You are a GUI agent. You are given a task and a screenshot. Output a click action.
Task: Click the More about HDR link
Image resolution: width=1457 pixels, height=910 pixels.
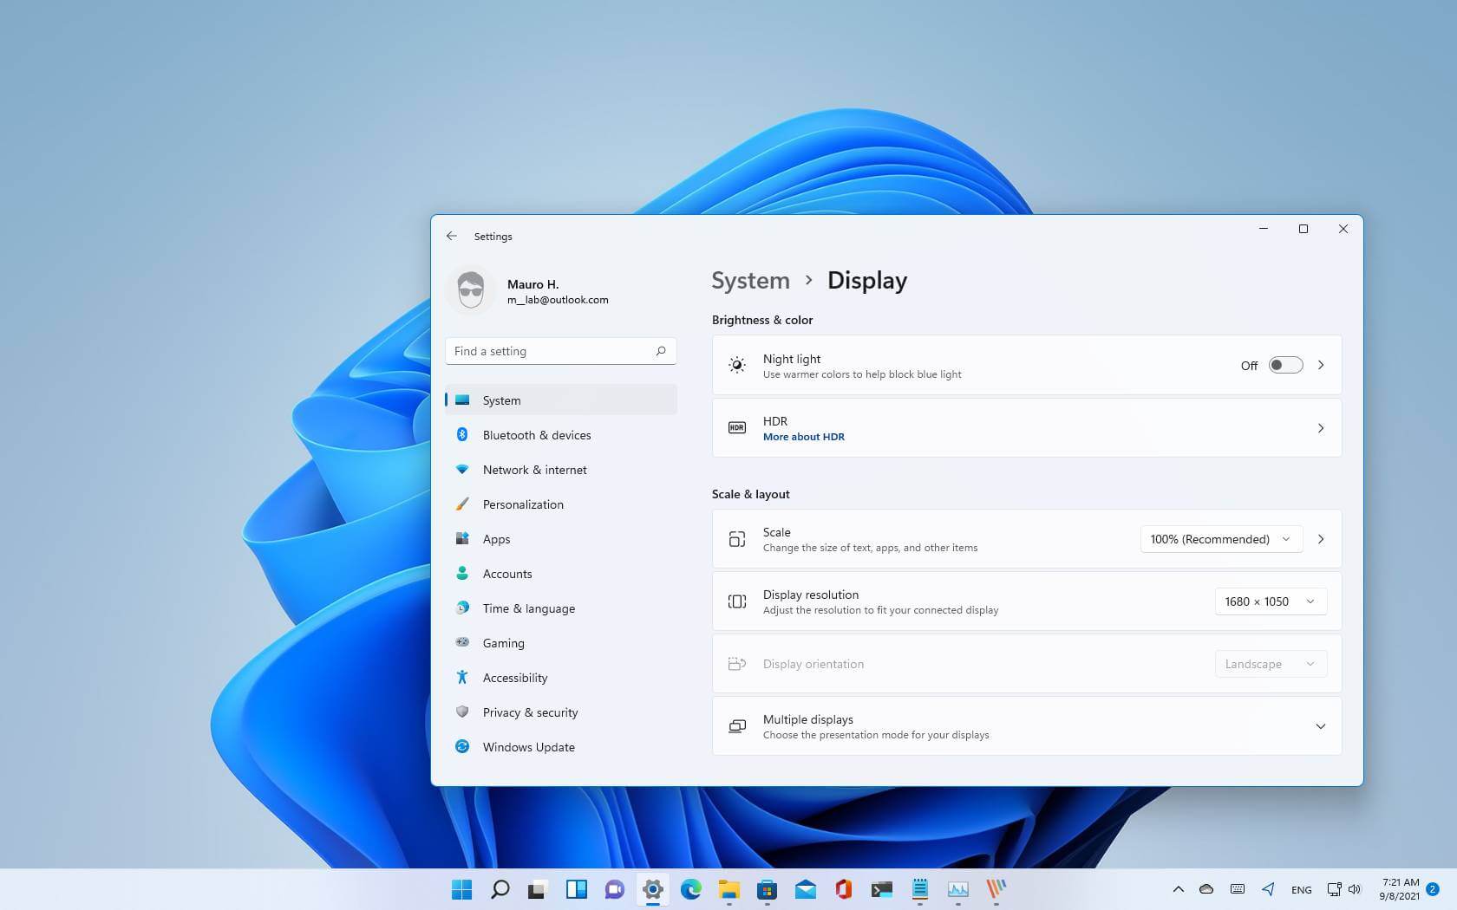point(803,437)
